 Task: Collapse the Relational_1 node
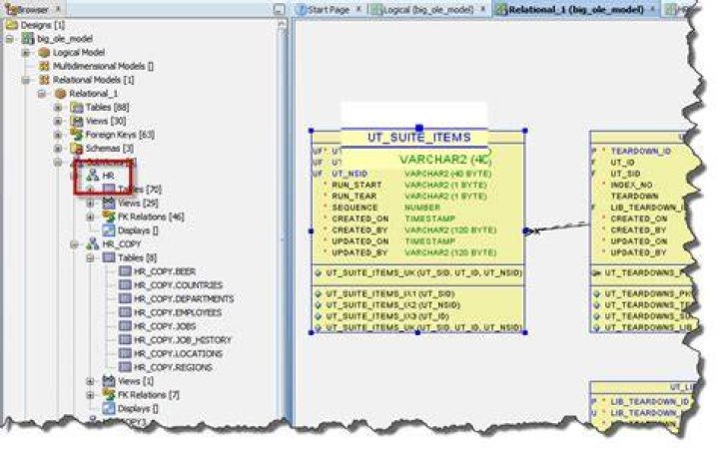42,94
